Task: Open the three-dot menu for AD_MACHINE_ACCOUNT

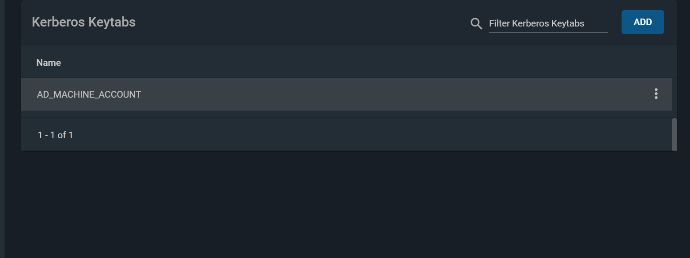Action: (656, 94)
